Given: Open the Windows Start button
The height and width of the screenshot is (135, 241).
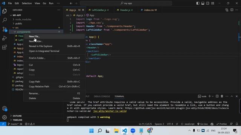Looking at the screenshot, I should [92, 130].
